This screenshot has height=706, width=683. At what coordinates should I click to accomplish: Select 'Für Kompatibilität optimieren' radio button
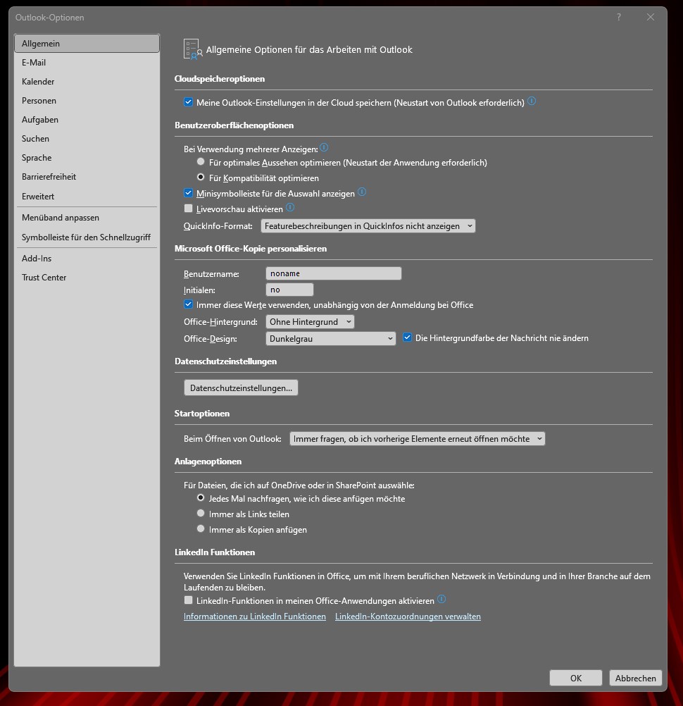[x=201, y=178]
